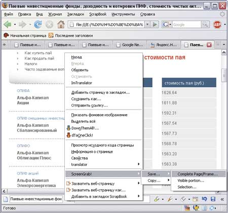Click the Adblock Plus ABP icon
The image size is (228, 213).
click(x=217, y=24)
